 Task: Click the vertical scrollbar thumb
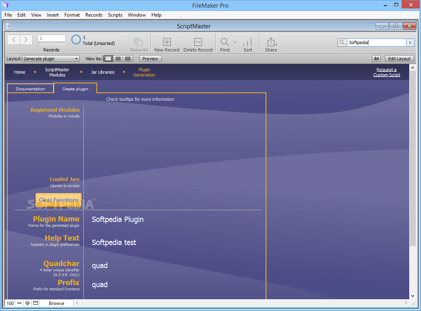click(412, 158)
